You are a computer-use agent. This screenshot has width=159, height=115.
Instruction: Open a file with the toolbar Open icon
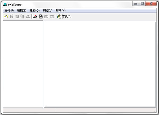(6, 16)
